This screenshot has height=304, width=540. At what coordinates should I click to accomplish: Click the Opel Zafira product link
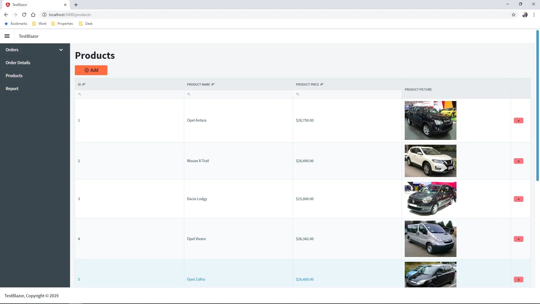click(196, 279)
